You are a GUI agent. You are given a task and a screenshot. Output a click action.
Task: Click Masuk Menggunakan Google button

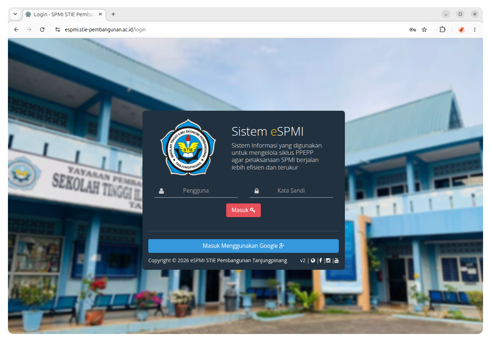coord(244,246)
